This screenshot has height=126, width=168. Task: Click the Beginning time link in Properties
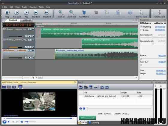click(x=160, y=27)
